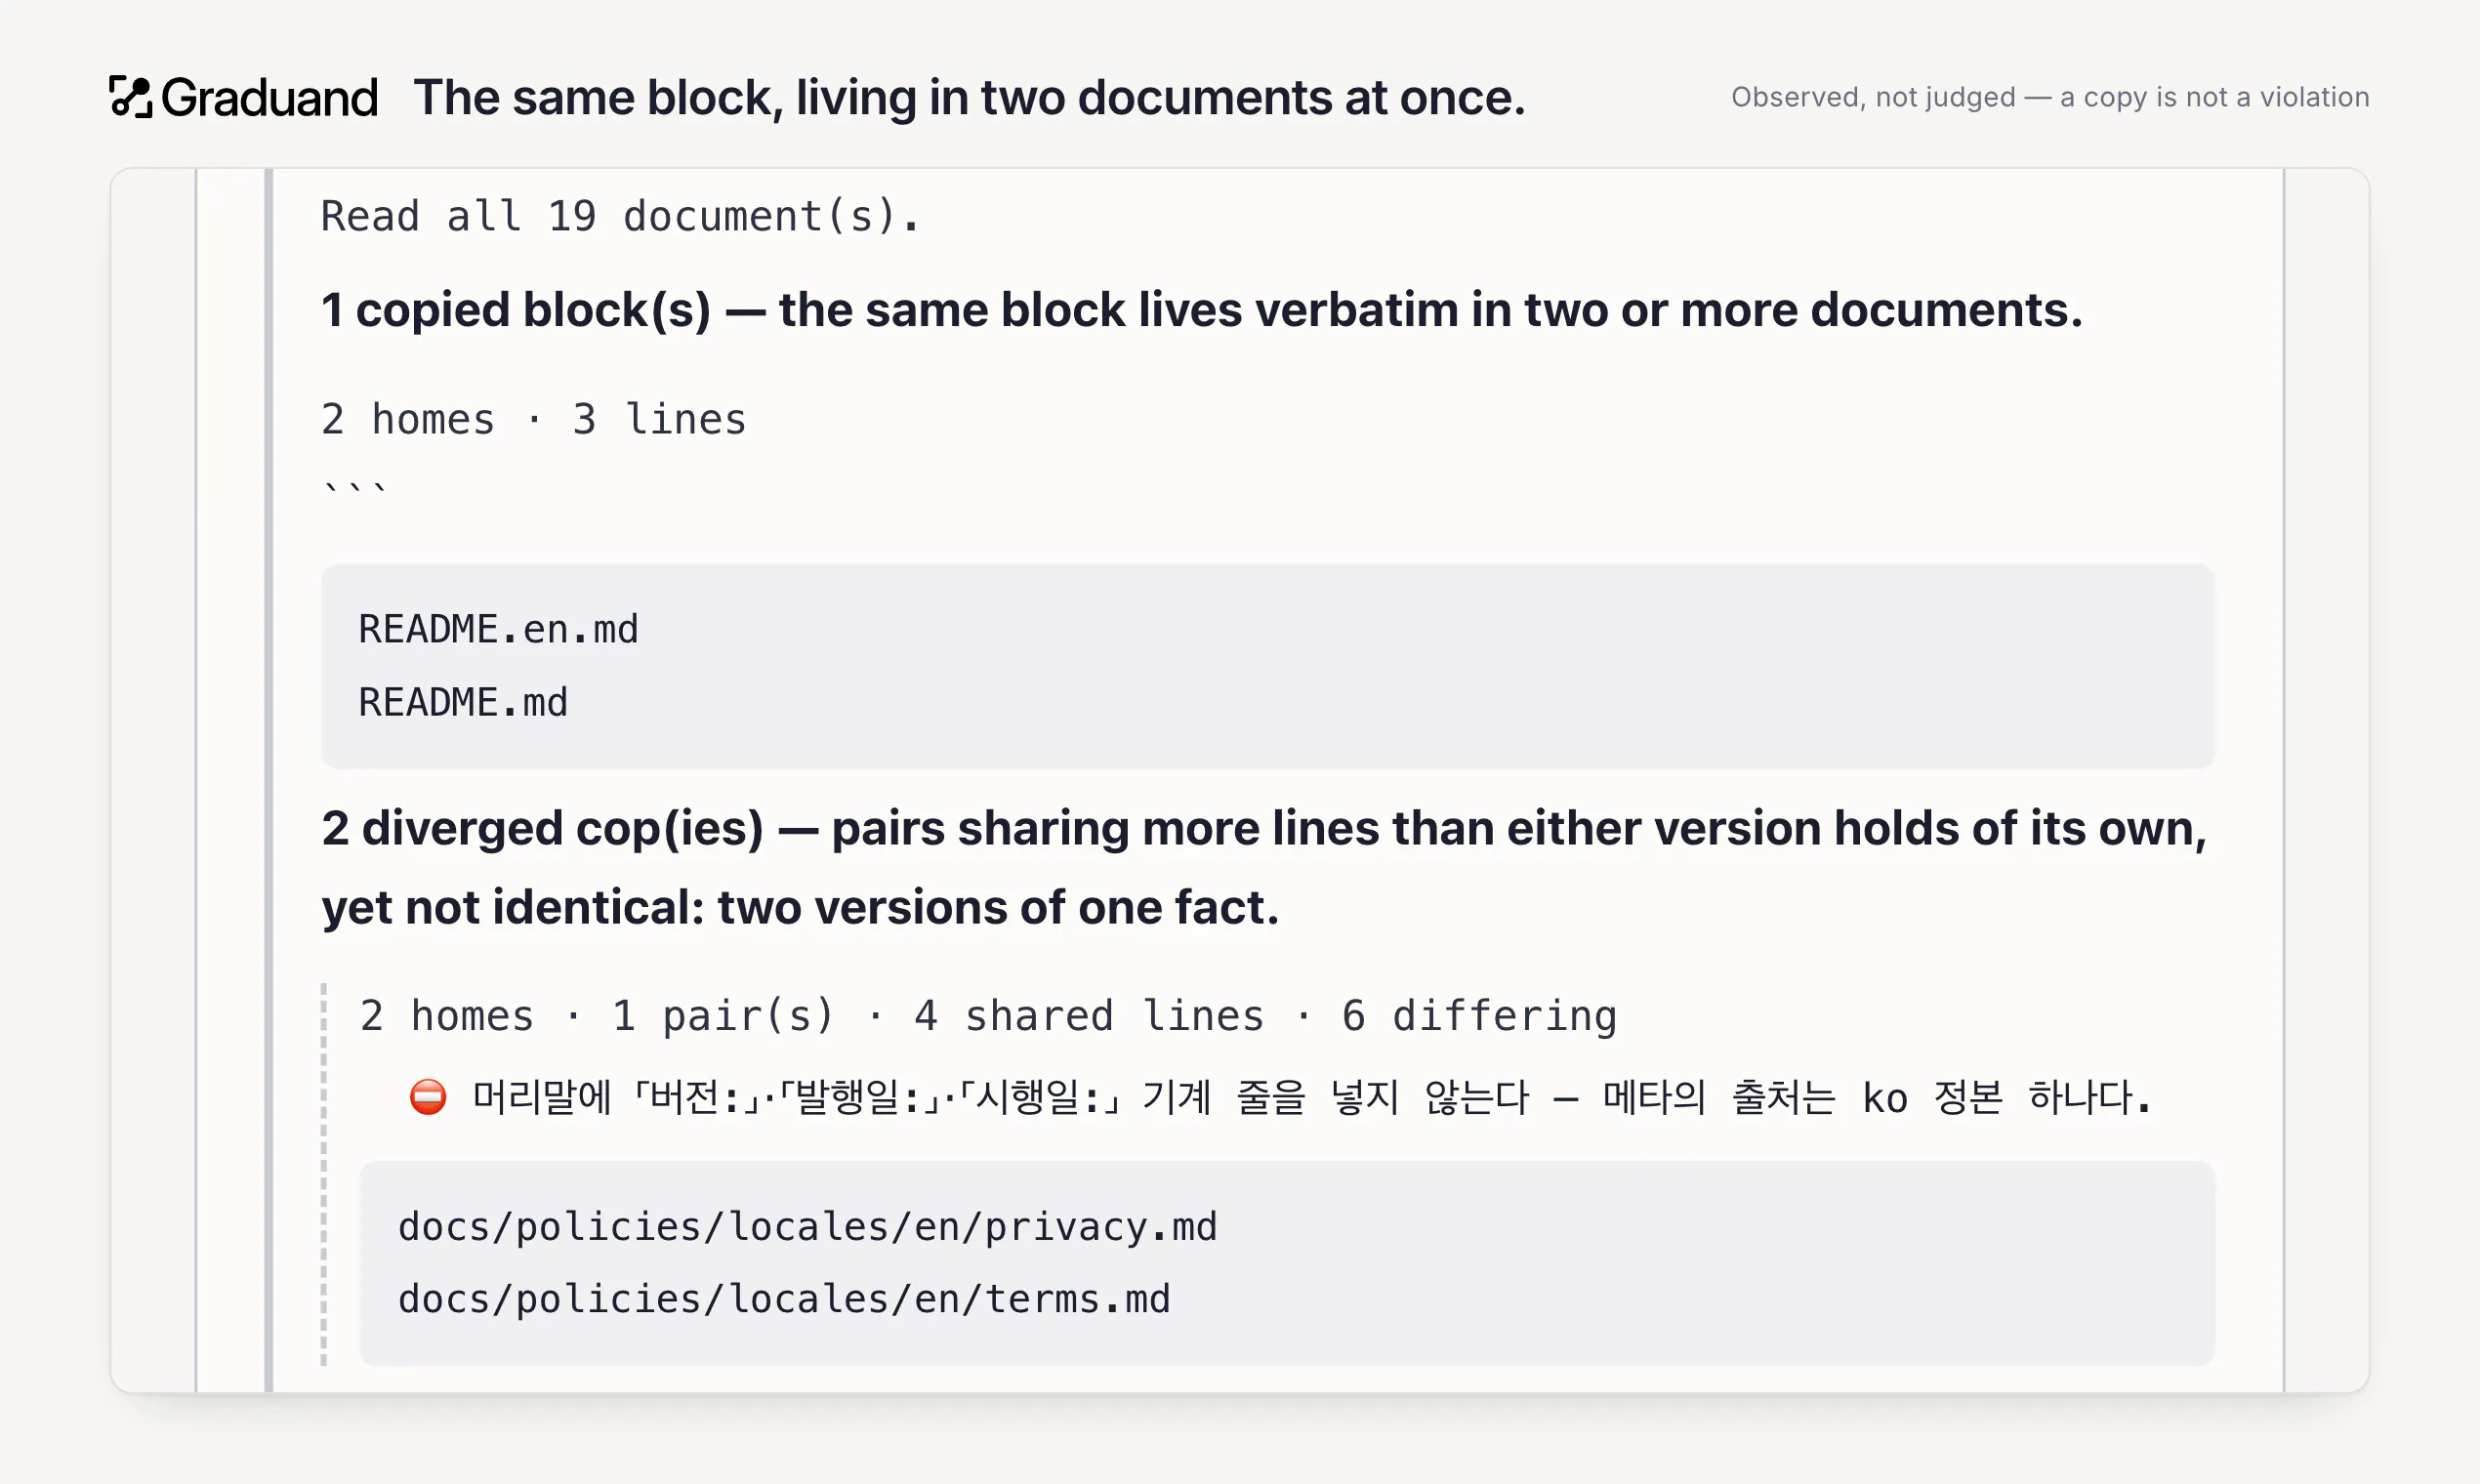Select docs/policies/locales/en/privacy.md path

click(x=807, y=1227)
